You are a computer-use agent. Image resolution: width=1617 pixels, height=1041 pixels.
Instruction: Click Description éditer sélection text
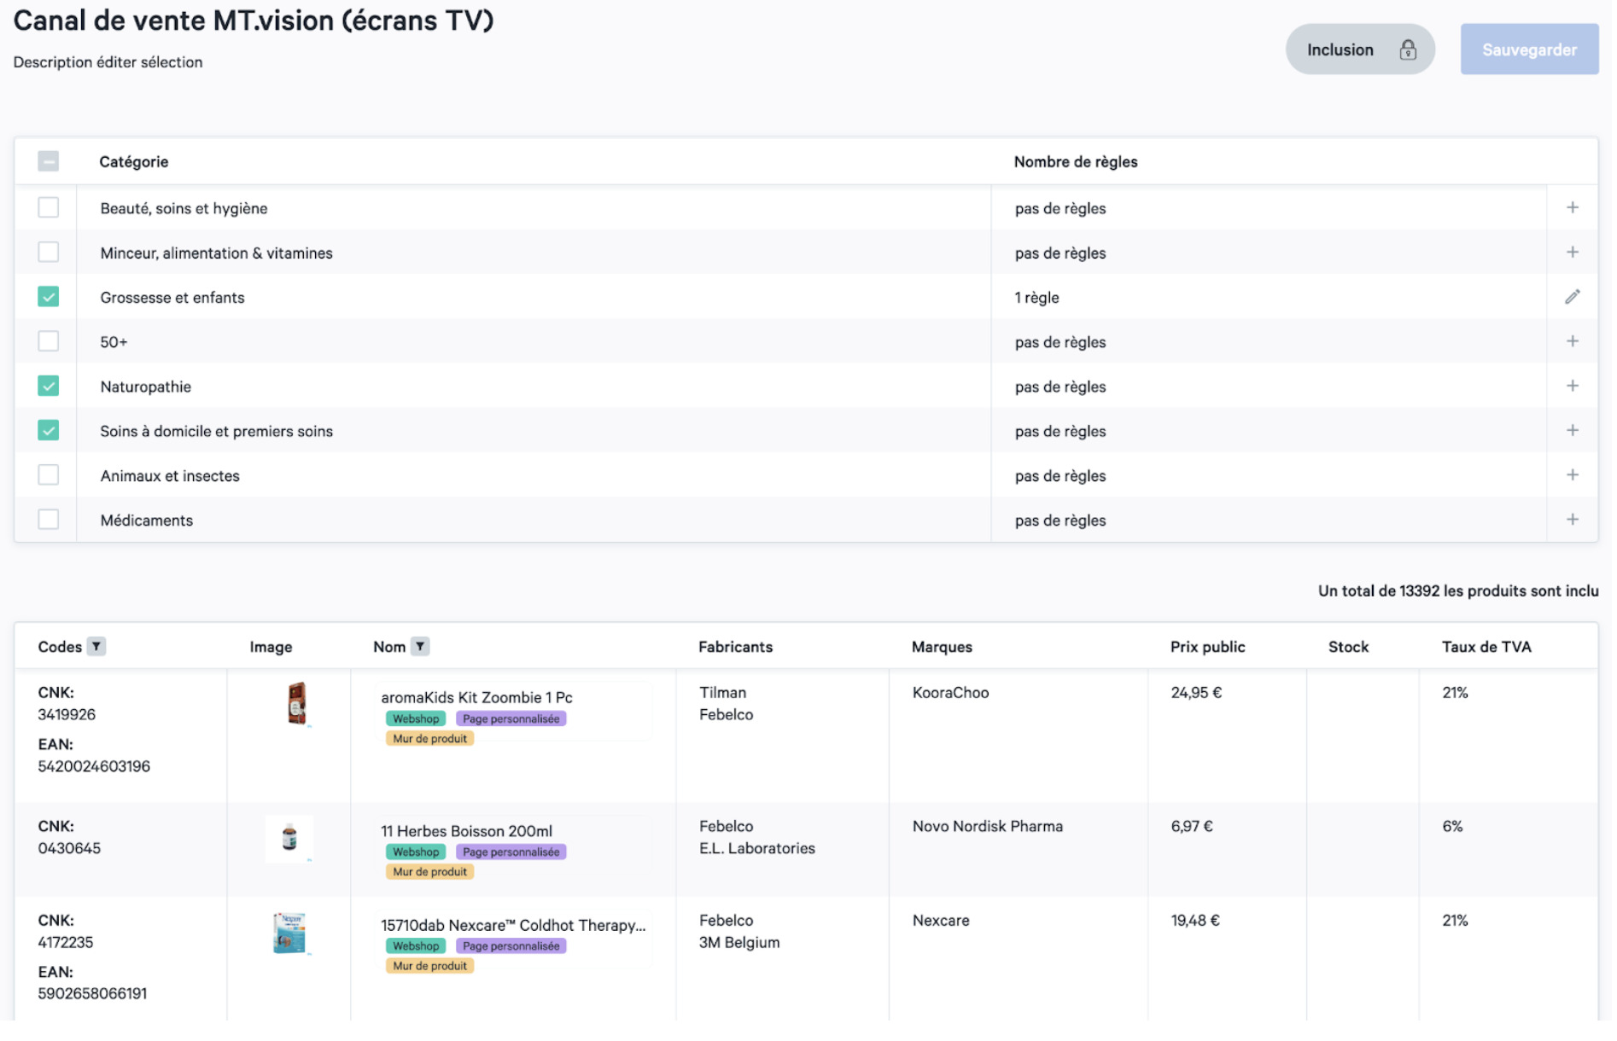click(x=108, y=61)
